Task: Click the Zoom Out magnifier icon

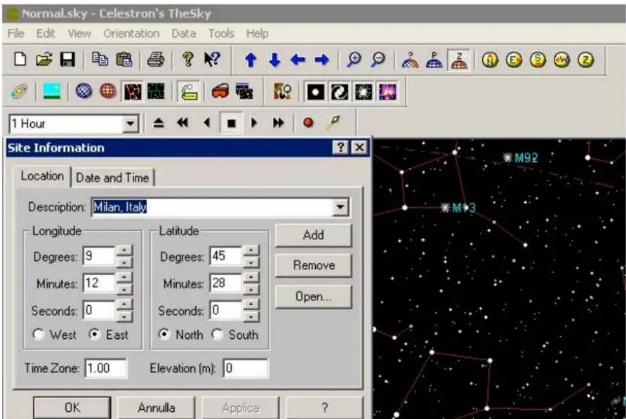Action: (378, 60)
